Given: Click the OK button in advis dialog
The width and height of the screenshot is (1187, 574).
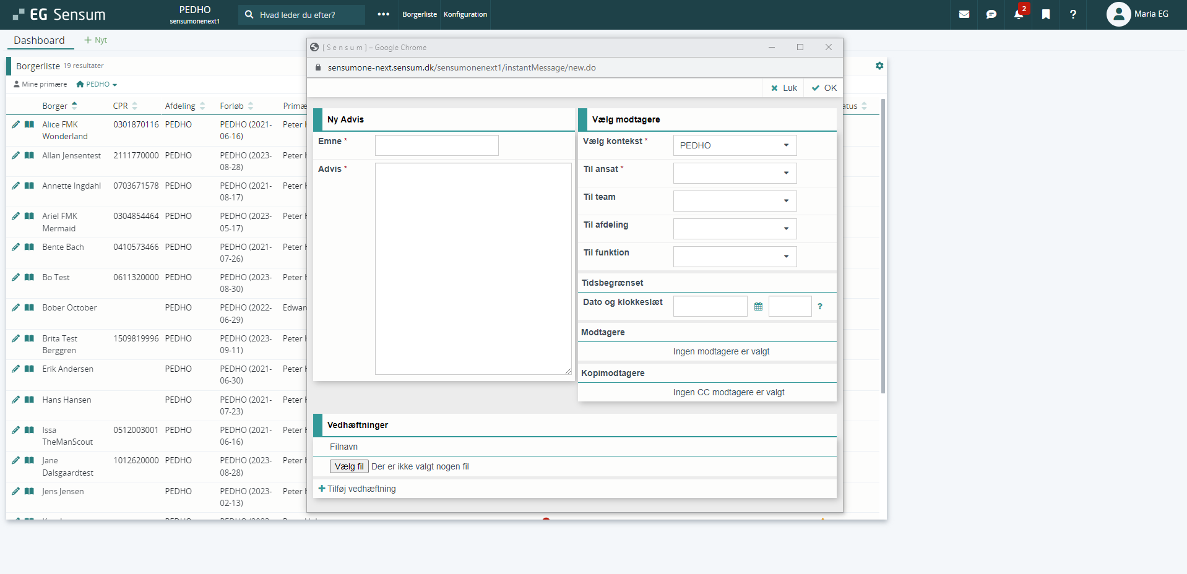Looking at the screenshot, I should (x=824, y=88).
